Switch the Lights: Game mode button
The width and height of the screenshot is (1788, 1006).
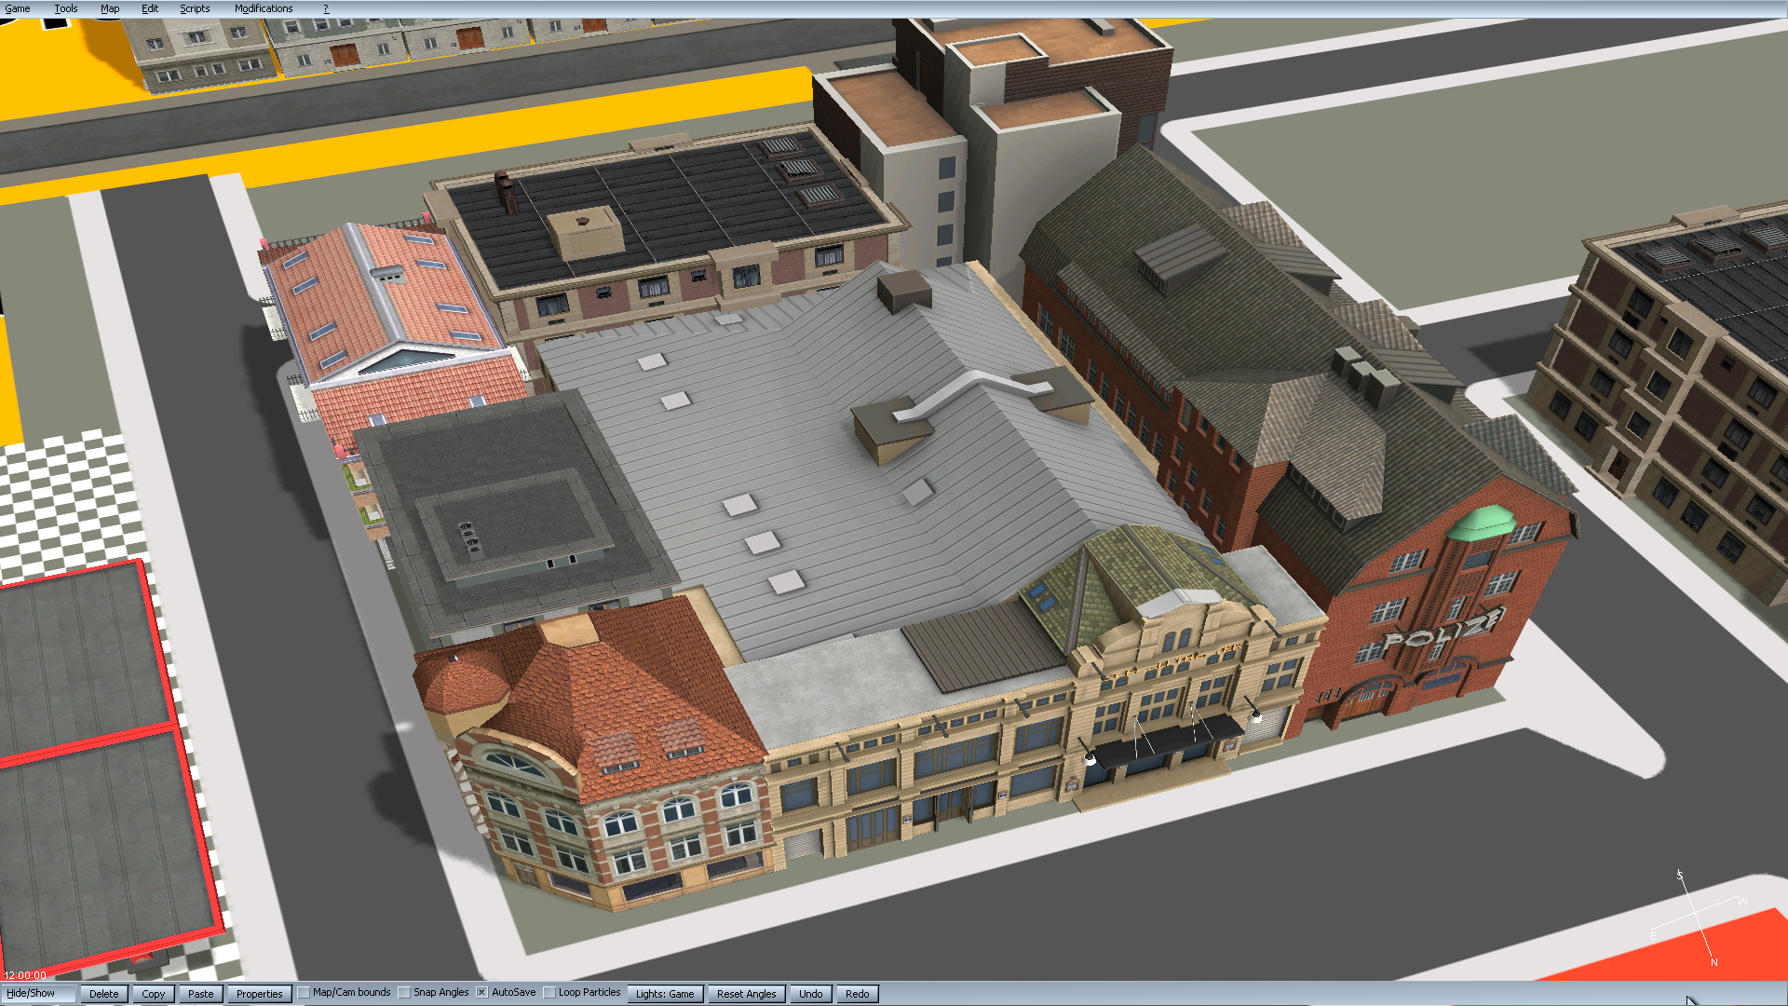[x=665, y=994]
